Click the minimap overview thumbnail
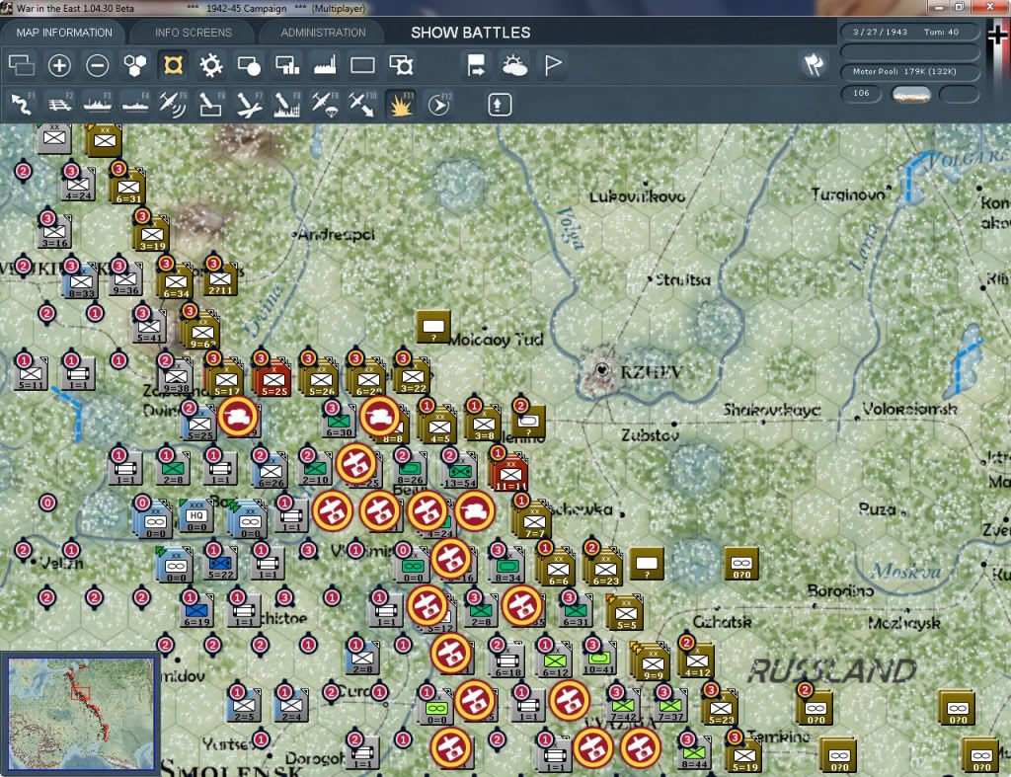The width and height of the screenshot is (1011, 777). click(81, 713)
